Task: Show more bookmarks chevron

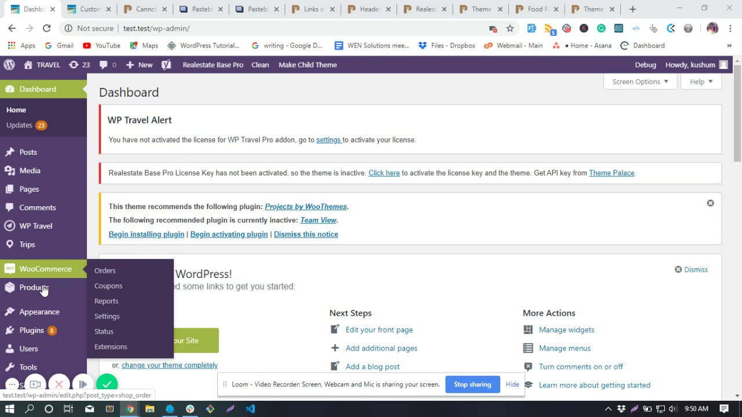Action: tap(729, 46)
